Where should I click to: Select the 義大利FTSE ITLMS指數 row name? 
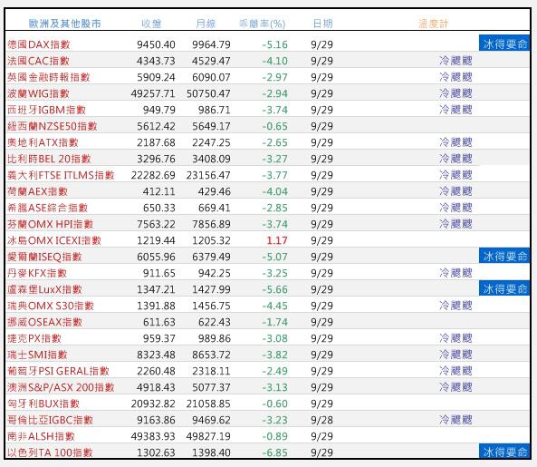pyautogui.click(x=61, y=175)
